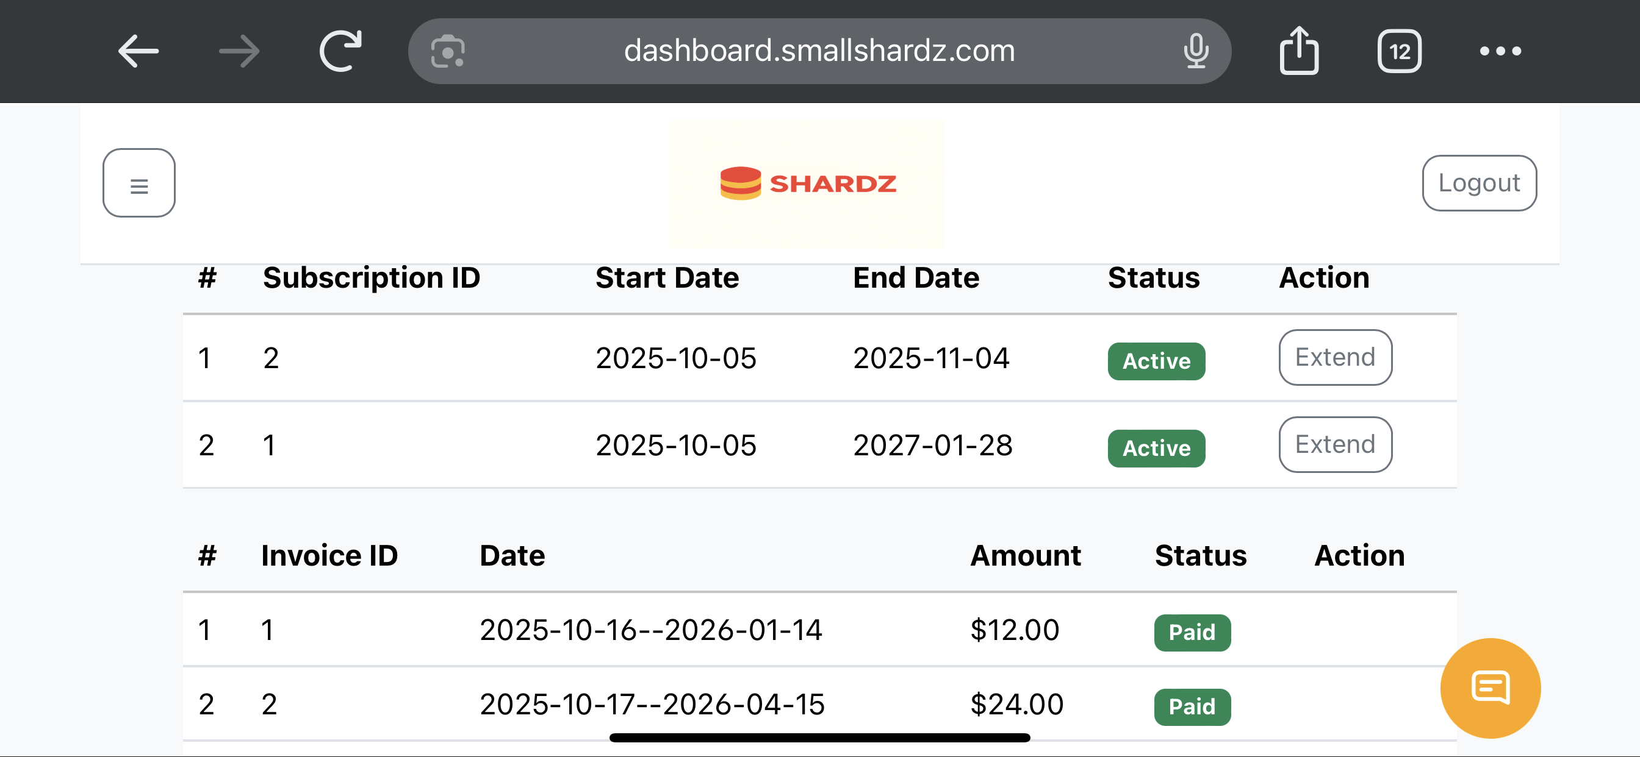
Task: Tap the Shardz logo to open home menu
Action: pyautogui.click(x=807, y=184)
